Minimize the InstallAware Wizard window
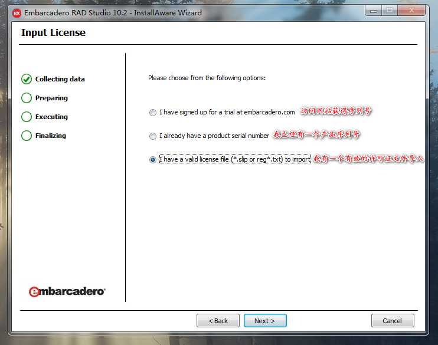The width and height of the screenshot is (438, 345). pyautogui.click(x=374, y=11)
